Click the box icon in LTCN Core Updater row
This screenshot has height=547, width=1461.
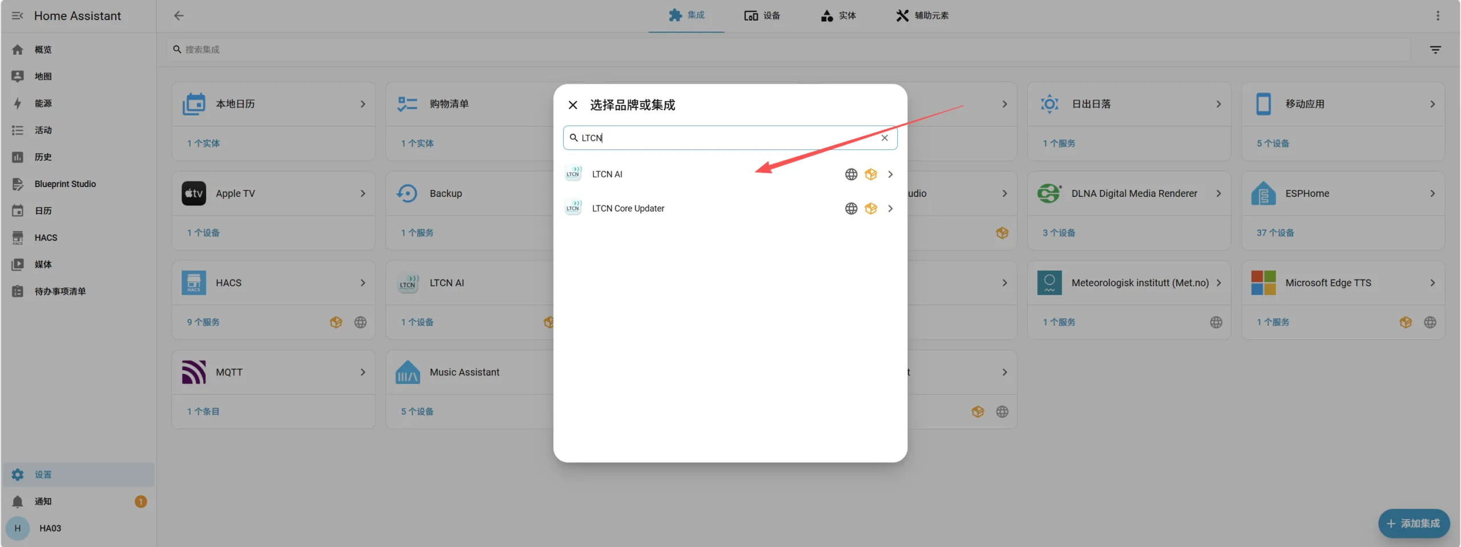pyautogui.click(x=870, y=208)
